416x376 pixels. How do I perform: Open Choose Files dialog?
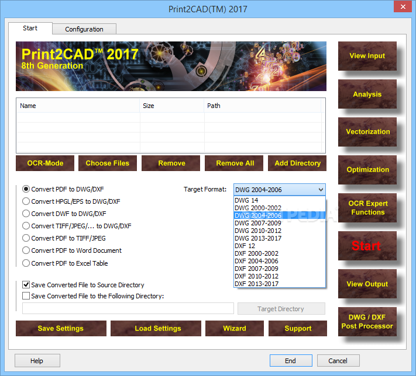click(108, 163)
